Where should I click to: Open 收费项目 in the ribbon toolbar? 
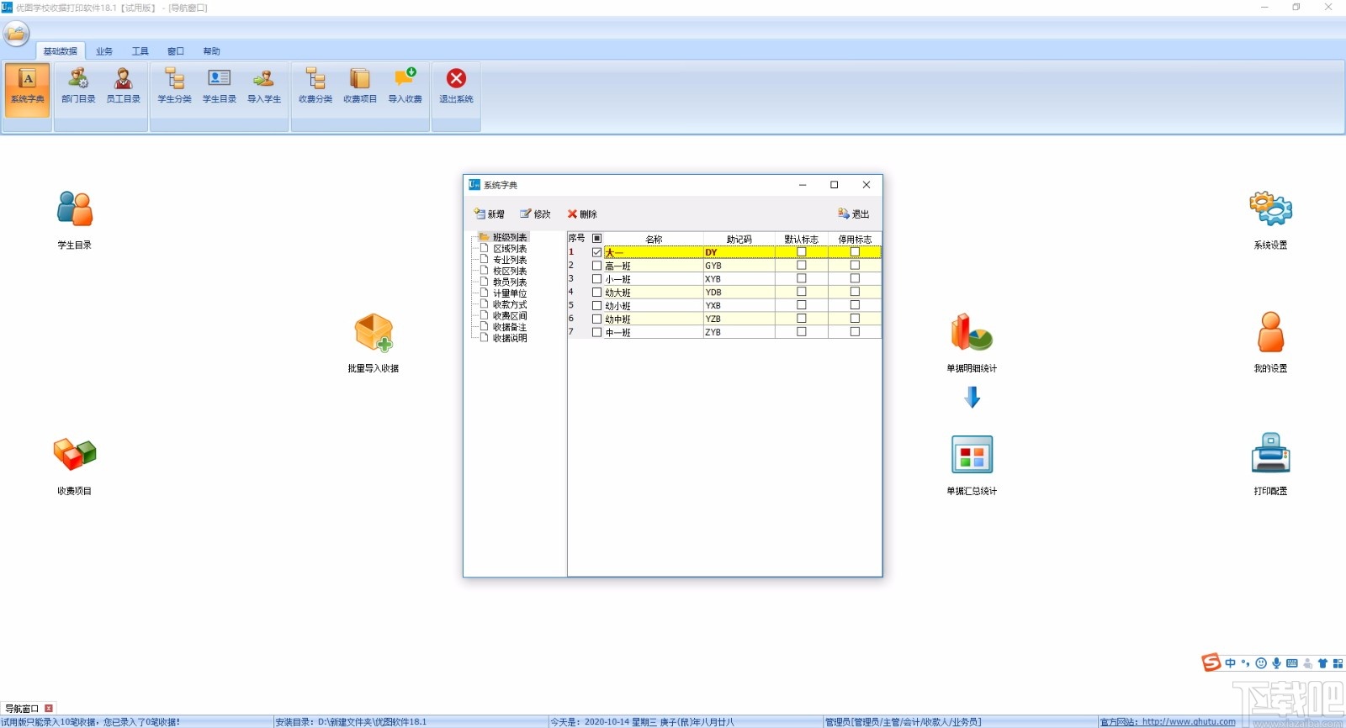(360, 87)
